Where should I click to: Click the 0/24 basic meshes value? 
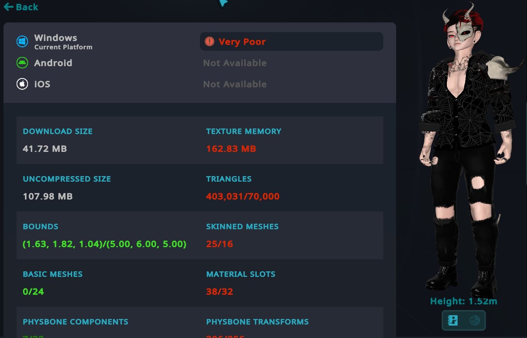33,292
